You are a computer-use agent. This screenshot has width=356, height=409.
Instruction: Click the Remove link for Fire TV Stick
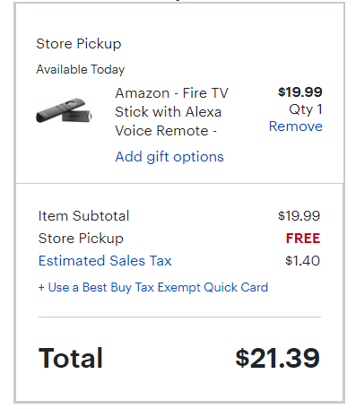click(295, 126)
